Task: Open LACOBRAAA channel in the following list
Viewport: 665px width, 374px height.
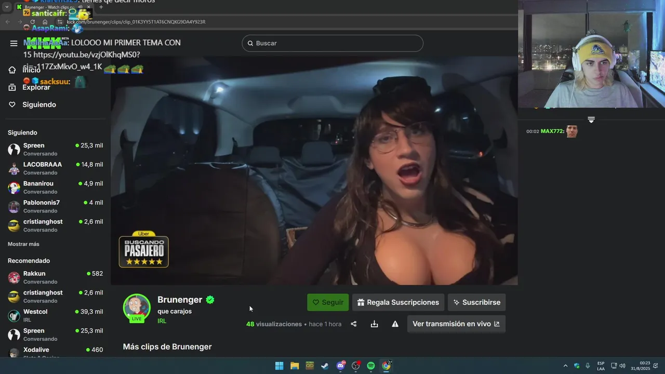Action: tap(55, 168)
